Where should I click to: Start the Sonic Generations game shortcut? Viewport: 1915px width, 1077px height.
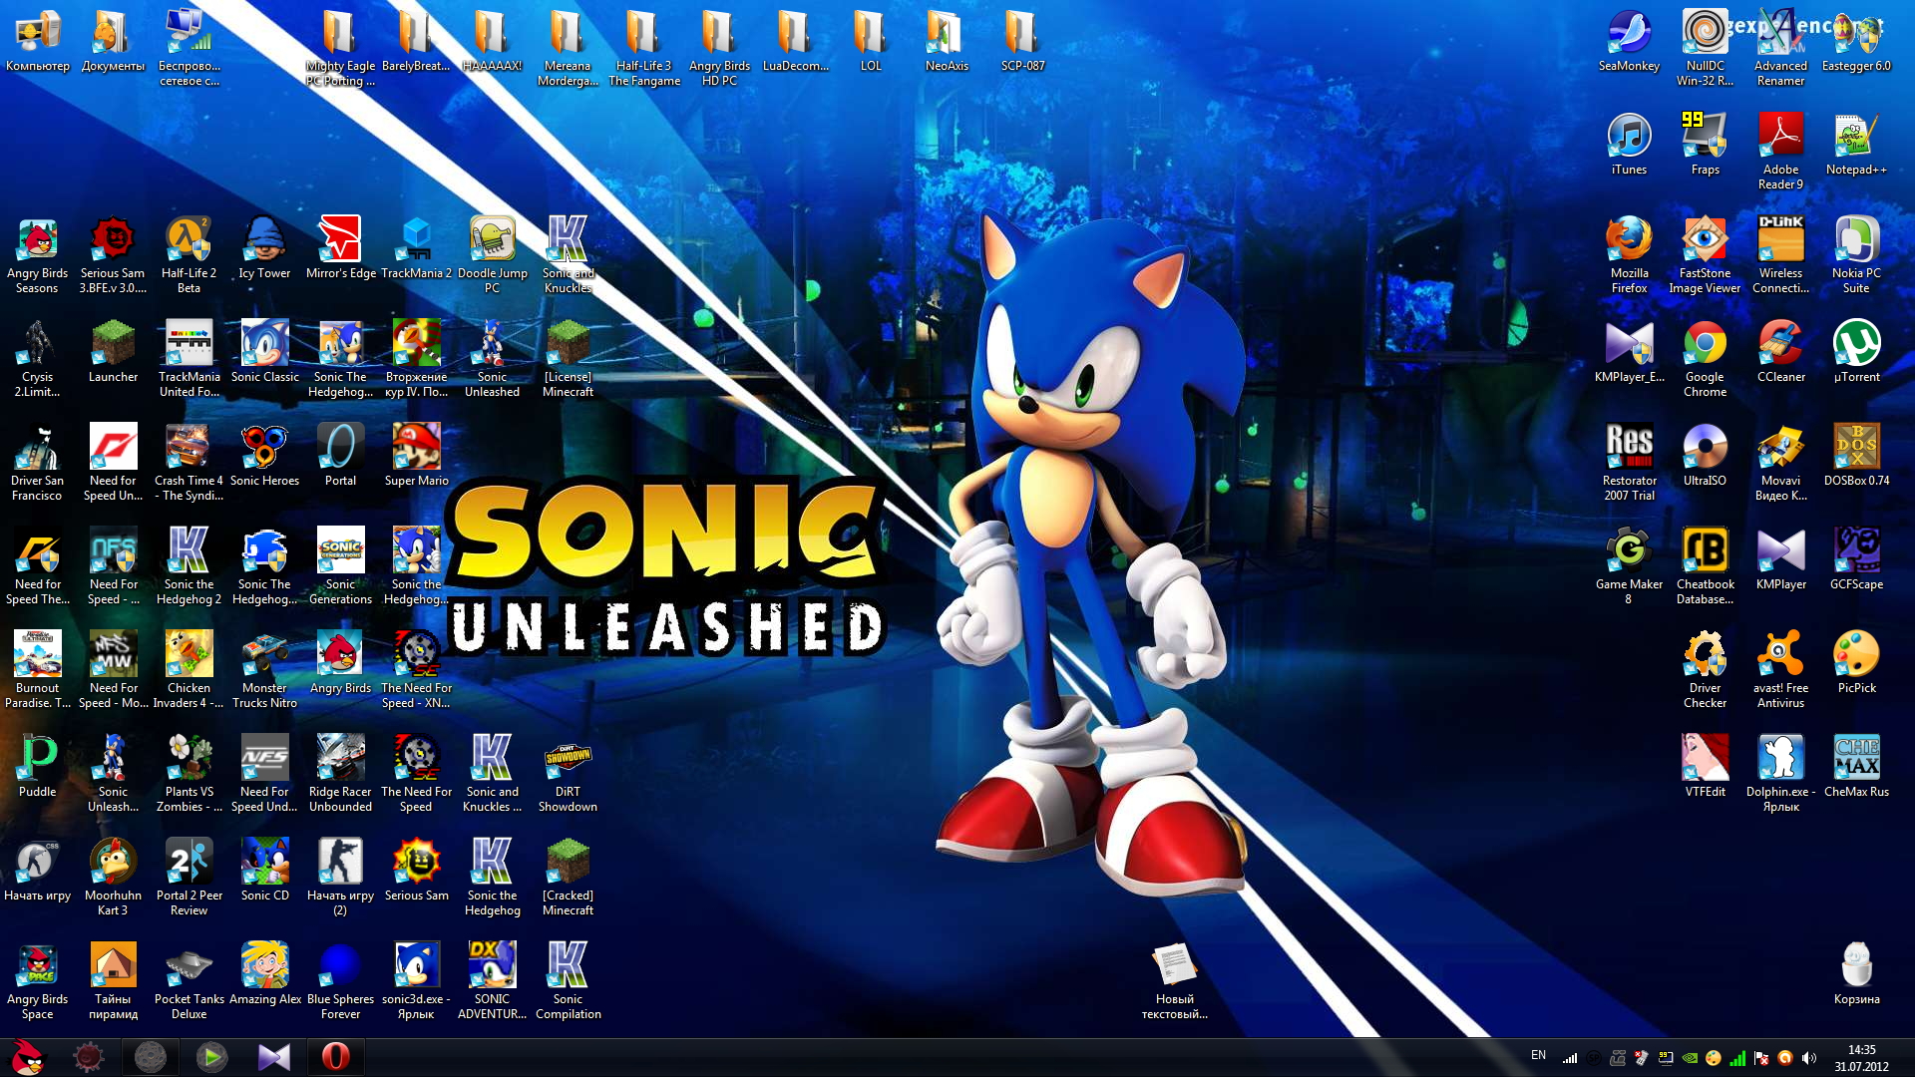tap(340, 552)
